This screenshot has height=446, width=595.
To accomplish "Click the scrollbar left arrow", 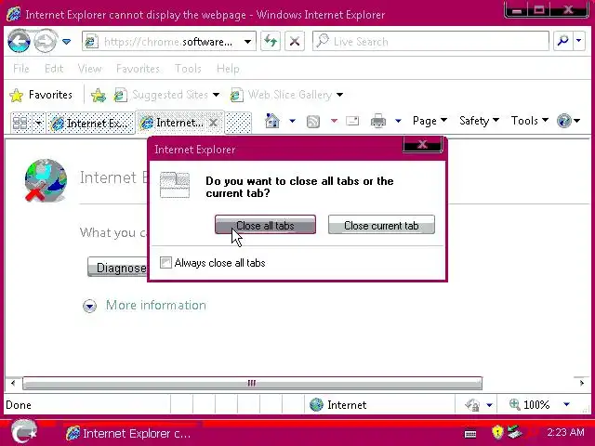I will pyautogui.click(x=13, y=383).
